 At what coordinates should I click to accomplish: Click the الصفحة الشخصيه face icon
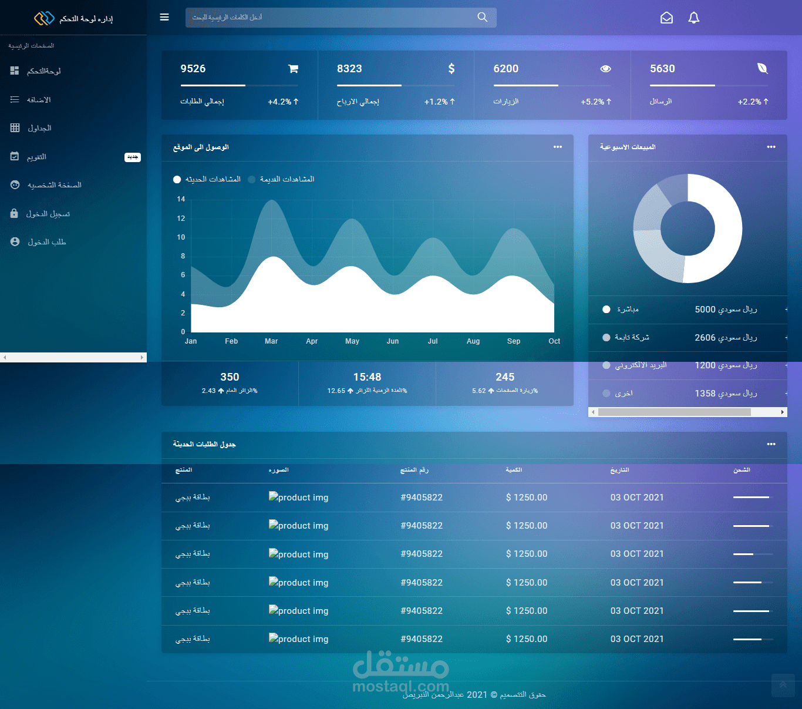15,185
